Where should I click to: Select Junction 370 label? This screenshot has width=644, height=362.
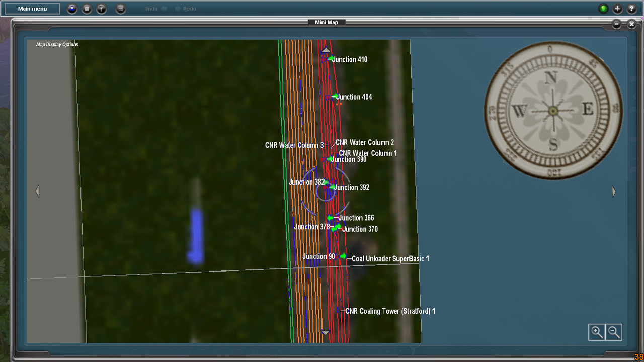360,229
